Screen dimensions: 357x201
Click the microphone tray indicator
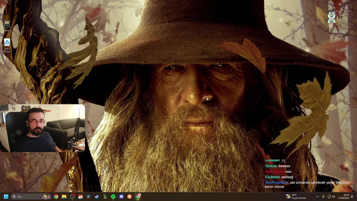click(x=323, y=197)
